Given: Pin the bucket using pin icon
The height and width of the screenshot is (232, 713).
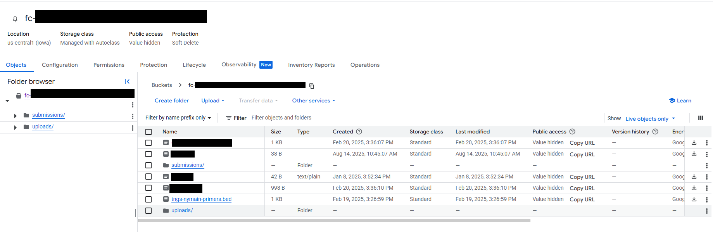Looking at the screenshot, I should pyautogui.click(x=15, y=19).
